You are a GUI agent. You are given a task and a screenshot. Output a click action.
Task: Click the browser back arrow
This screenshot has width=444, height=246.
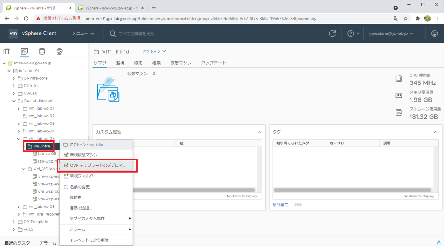pos(7,18)
